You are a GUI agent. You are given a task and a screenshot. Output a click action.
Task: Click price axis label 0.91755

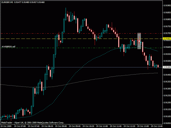tap(167, 26)
